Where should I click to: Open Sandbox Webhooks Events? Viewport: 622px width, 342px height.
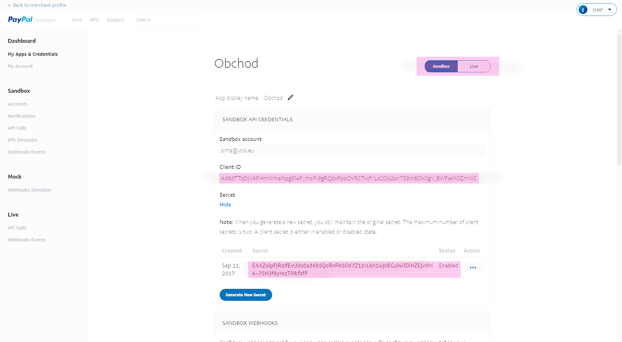[27, 152]
